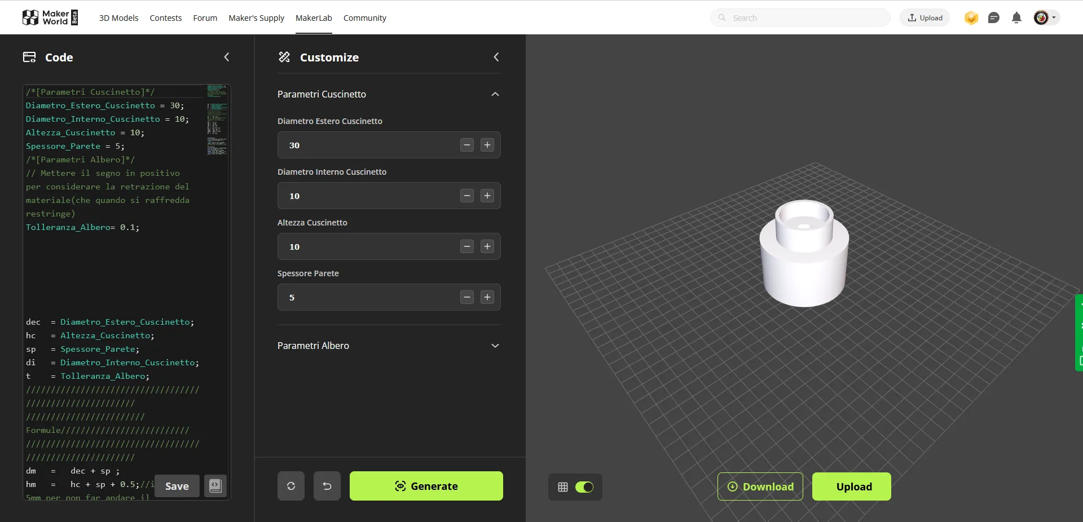Click code line 'Spessore_Parete = 5;'
1083x522 pixels.
pos(75,146)
